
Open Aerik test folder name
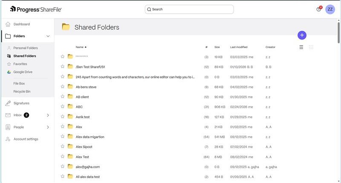coord(83,117)
